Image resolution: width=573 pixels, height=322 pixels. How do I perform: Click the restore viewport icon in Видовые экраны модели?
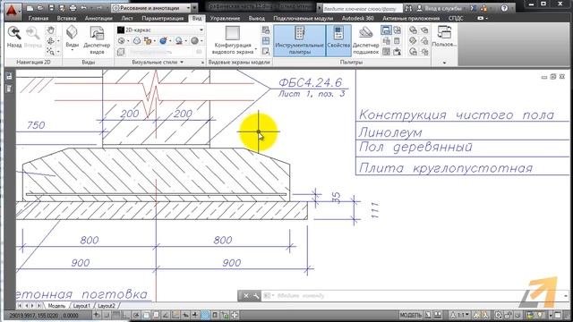coord(266,51)
